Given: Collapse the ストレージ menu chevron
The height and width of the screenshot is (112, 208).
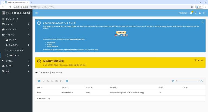Looking at the screenshot, I should [x=29, y=35].
